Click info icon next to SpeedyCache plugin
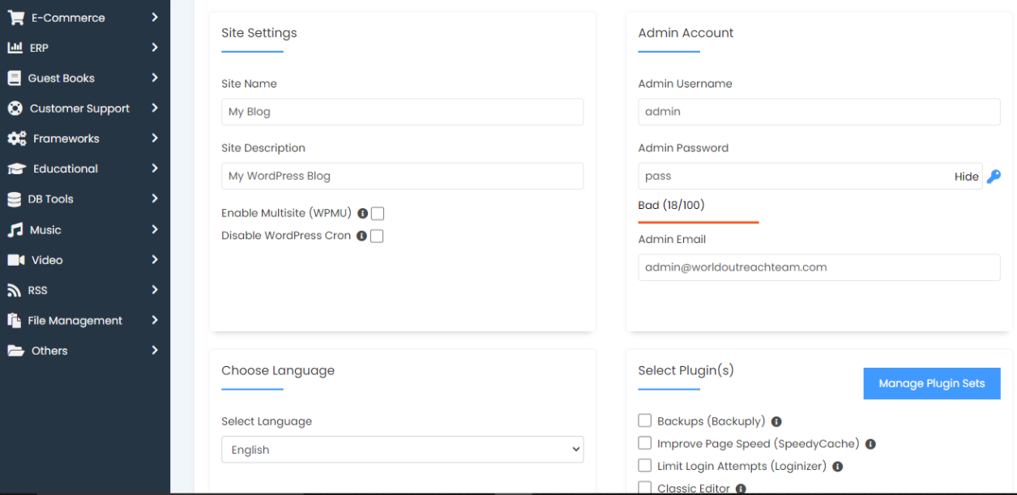This screenshot has height=495, width=1017. click(x=870, y=445)
